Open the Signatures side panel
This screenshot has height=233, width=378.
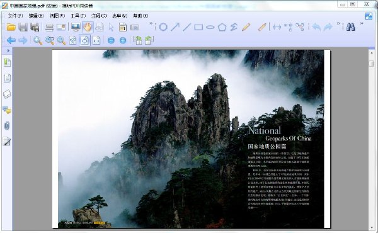tap(7, 141)
